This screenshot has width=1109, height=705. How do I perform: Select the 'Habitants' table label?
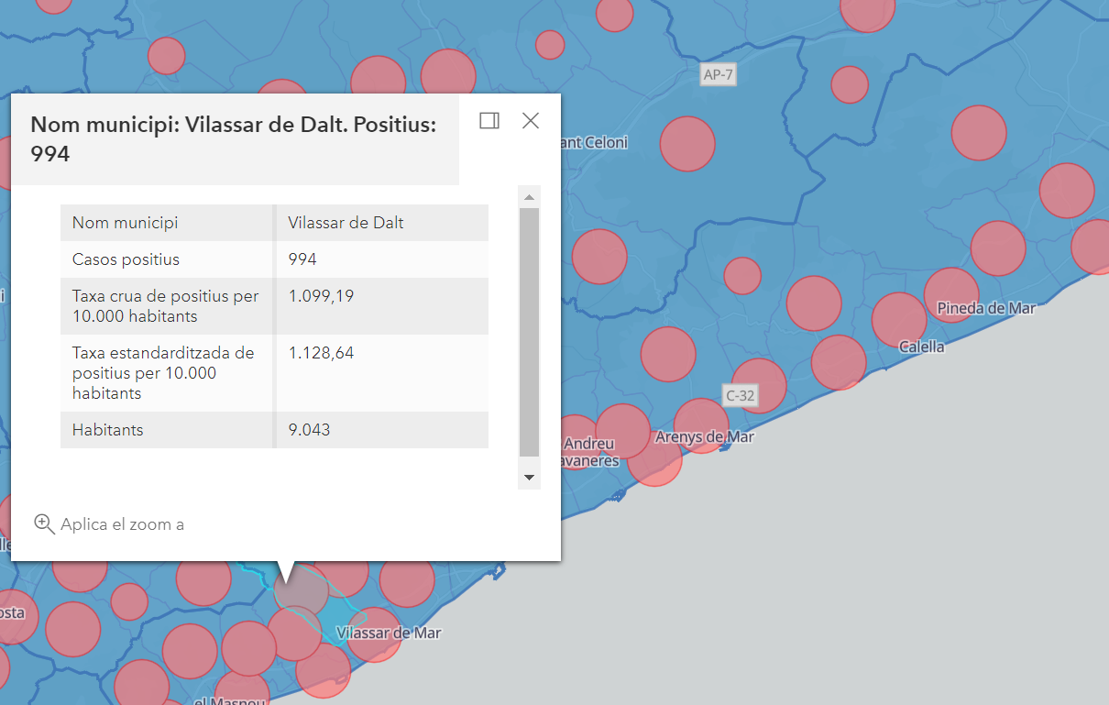click(x=108, y=430)
